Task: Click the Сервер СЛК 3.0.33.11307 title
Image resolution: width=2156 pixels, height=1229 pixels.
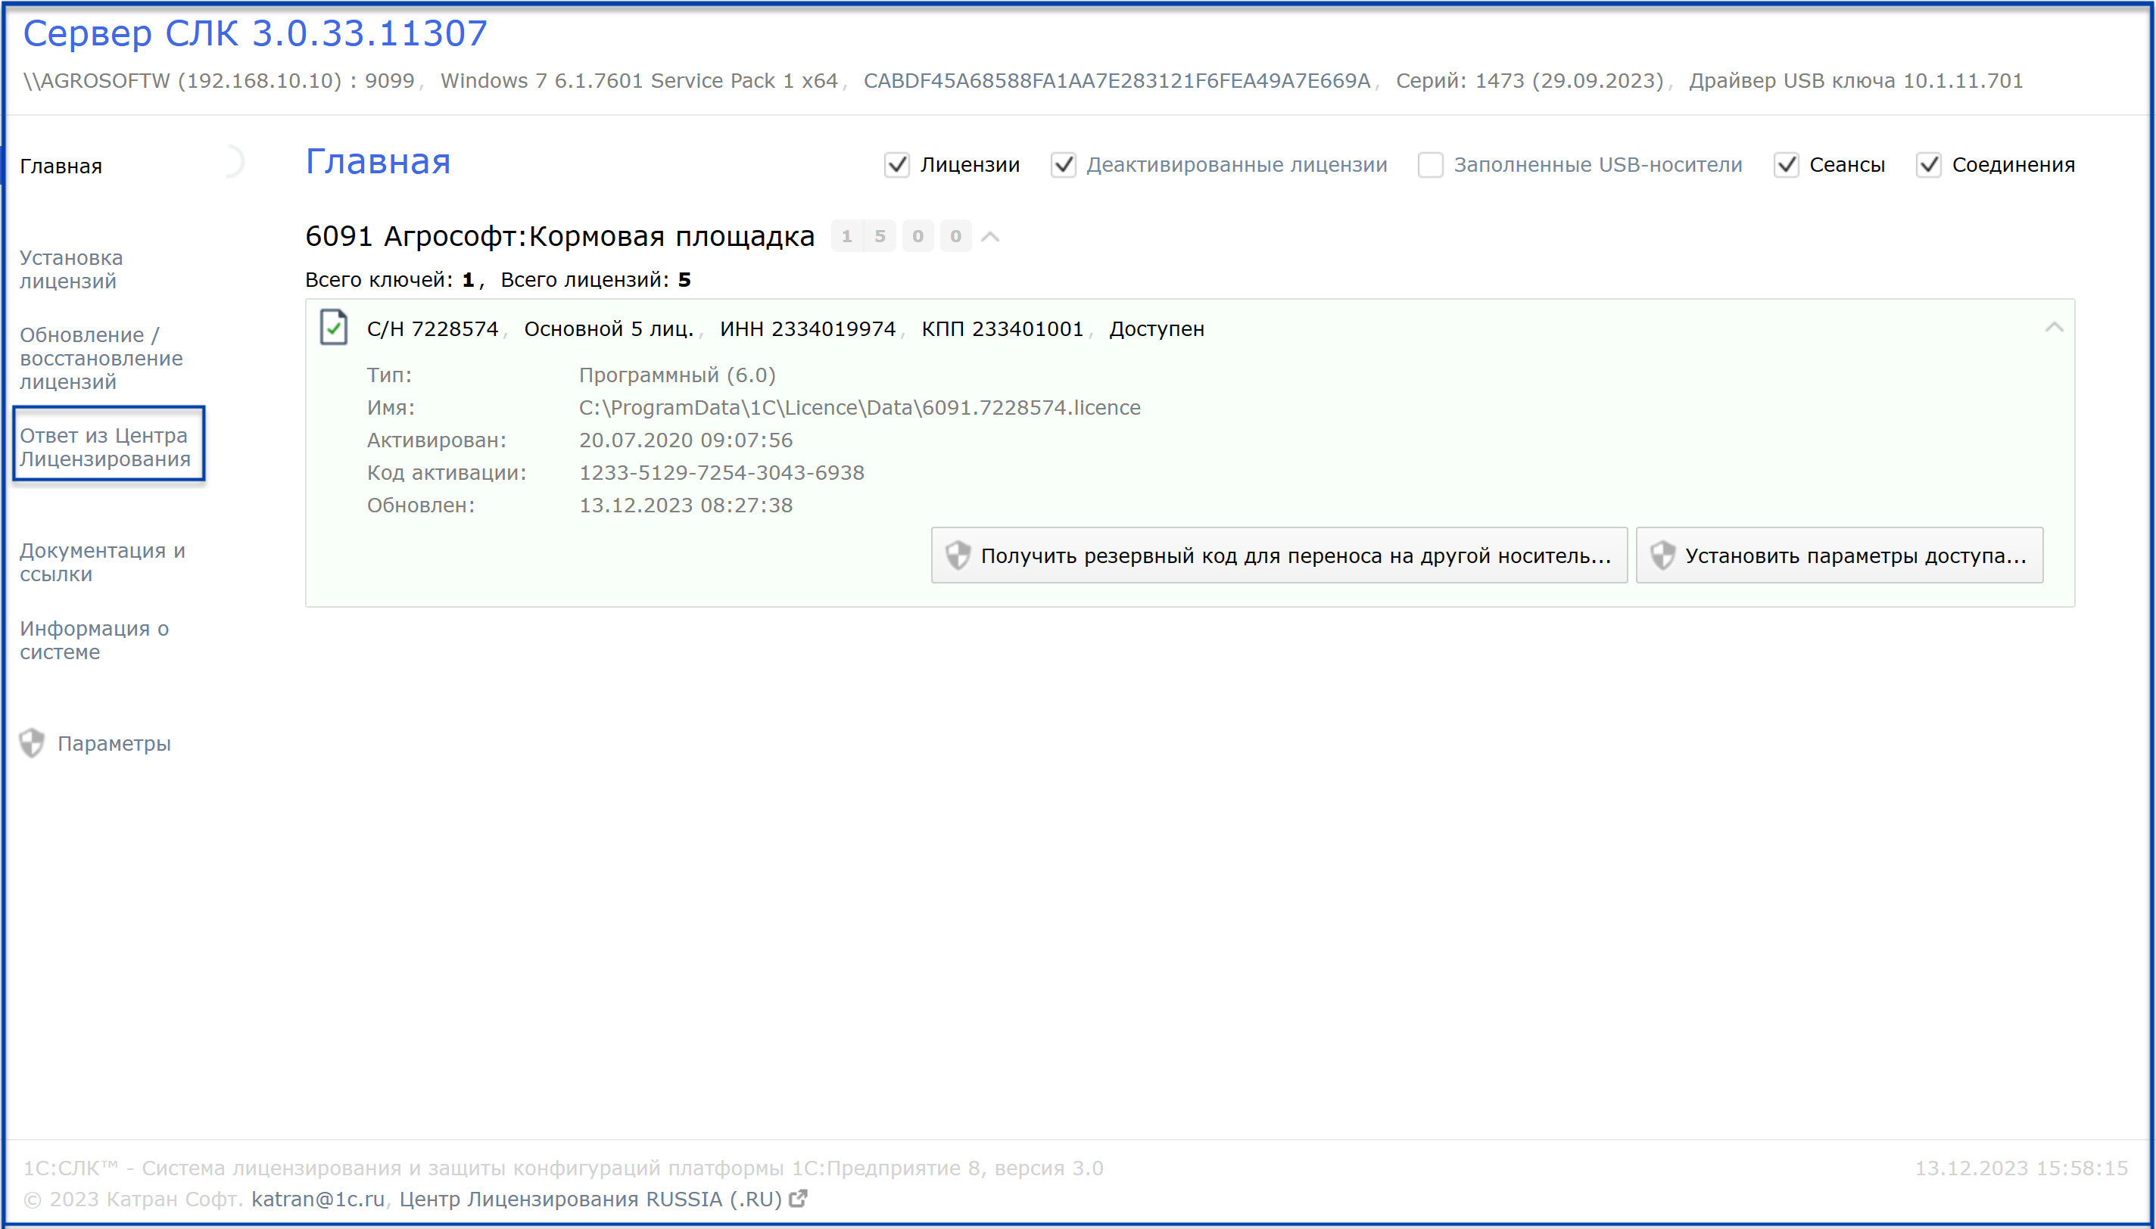Action: [255, 34]
